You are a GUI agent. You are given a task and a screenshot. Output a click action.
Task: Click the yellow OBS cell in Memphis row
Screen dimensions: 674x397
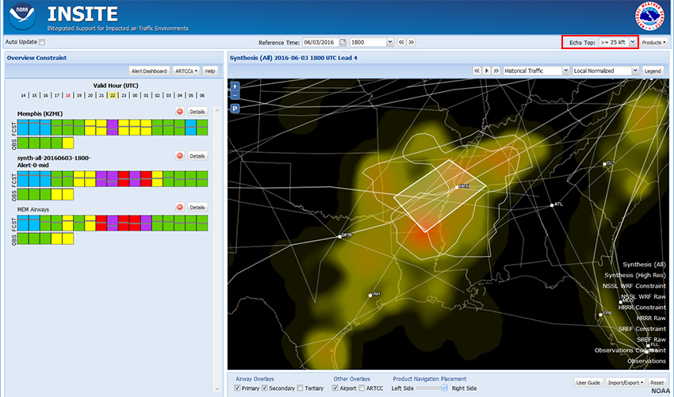pyautogui.click(x=68, y=143)
